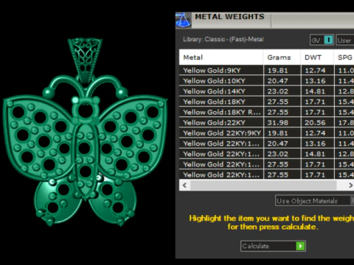Select Yellow Gold:10KY row
This screenshot has height=265, width=354.
coord(266,81)
